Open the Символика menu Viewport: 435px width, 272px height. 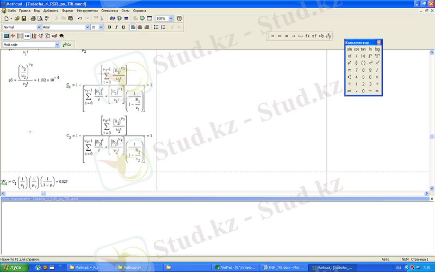(x=110, y=10)
